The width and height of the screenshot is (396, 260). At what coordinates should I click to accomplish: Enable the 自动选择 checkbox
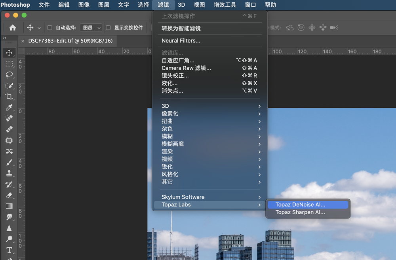pos(50,28)
